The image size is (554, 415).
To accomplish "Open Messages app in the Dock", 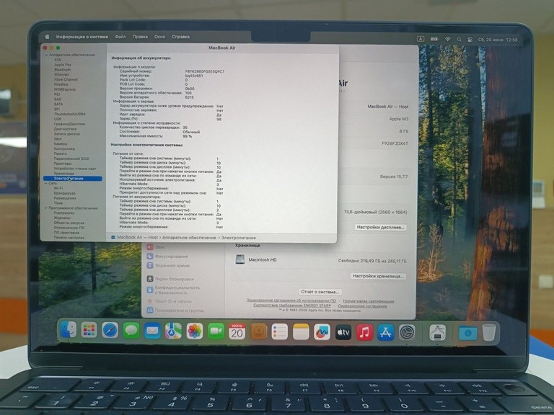I will (x=131, y=331).
